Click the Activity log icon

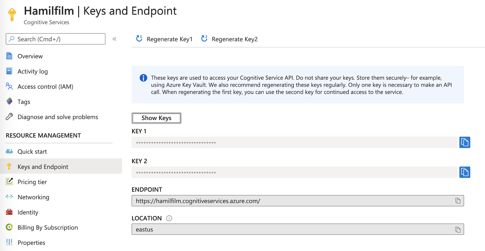click(9, 71)
